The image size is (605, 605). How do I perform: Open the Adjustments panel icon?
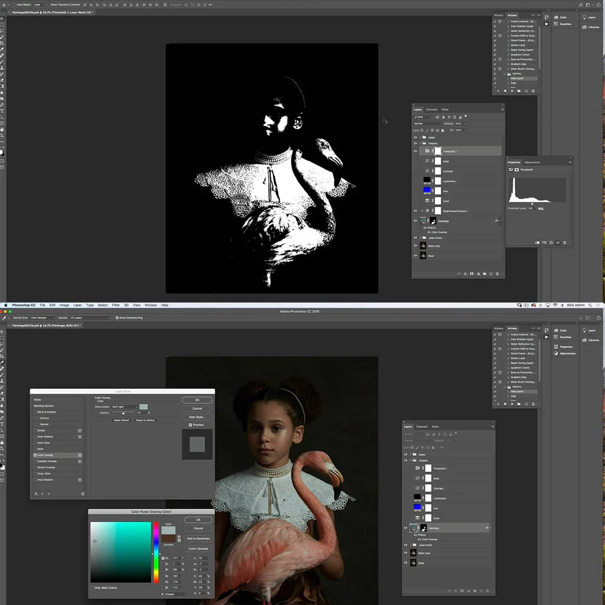556,353
